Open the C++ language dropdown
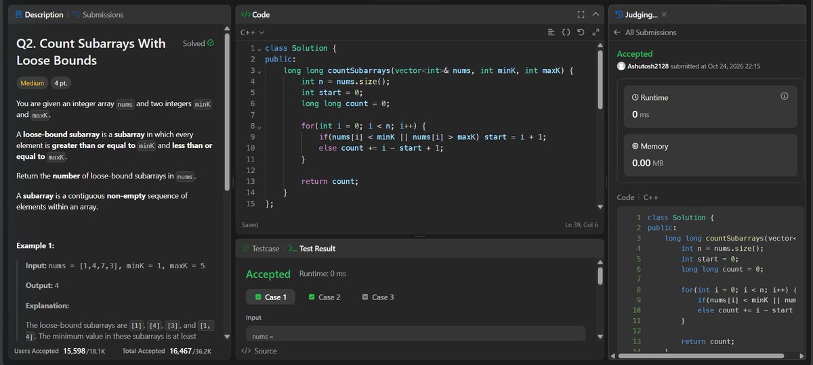The width and height of the screenshot is (813, 365). (252, 32)
